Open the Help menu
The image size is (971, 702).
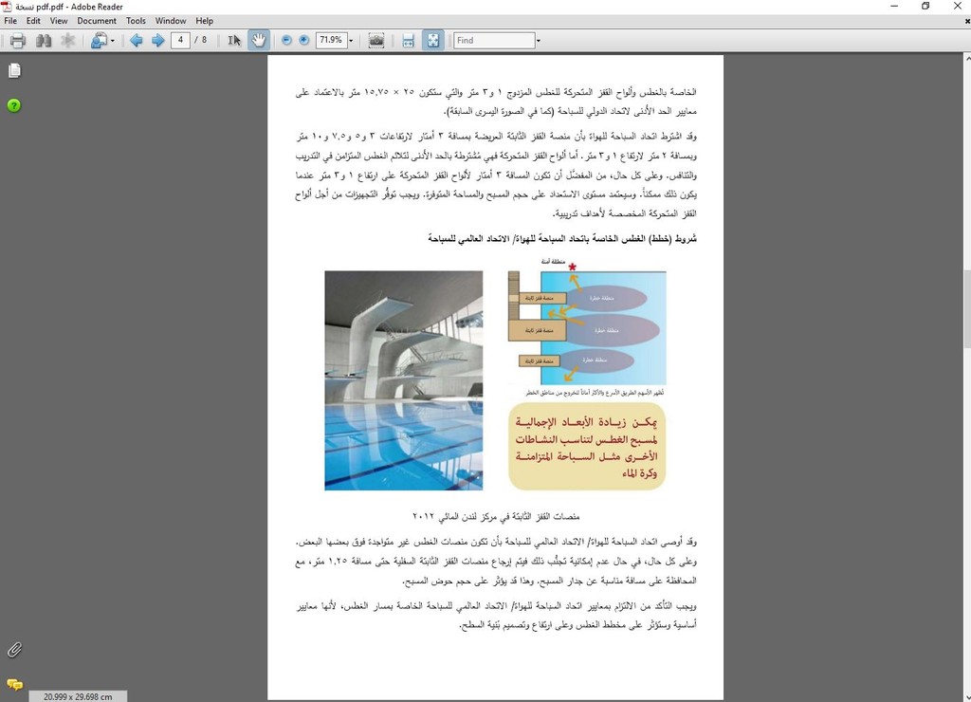click(205, 21)
